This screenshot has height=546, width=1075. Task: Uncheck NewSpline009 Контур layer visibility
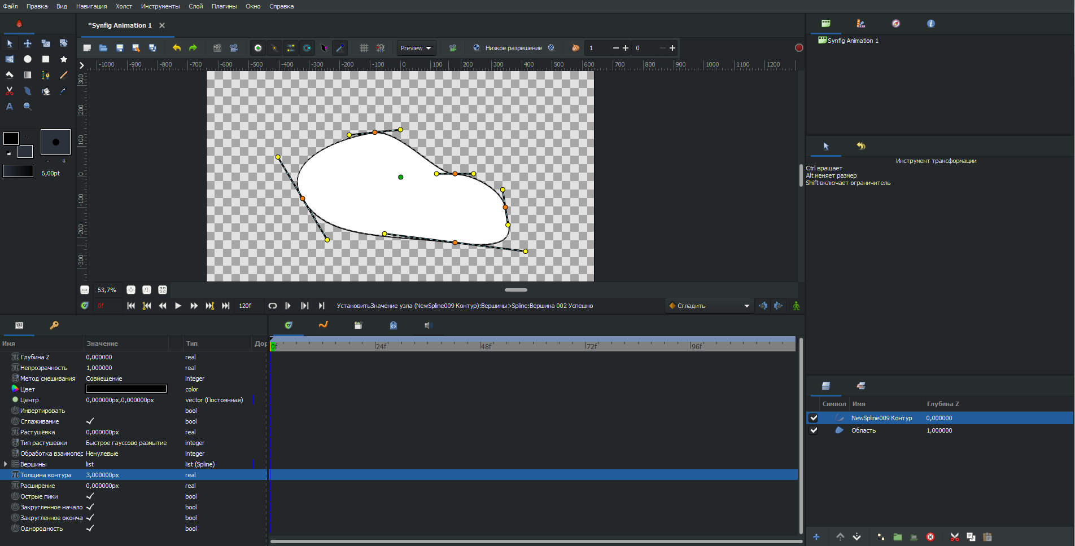click(813, 418)
